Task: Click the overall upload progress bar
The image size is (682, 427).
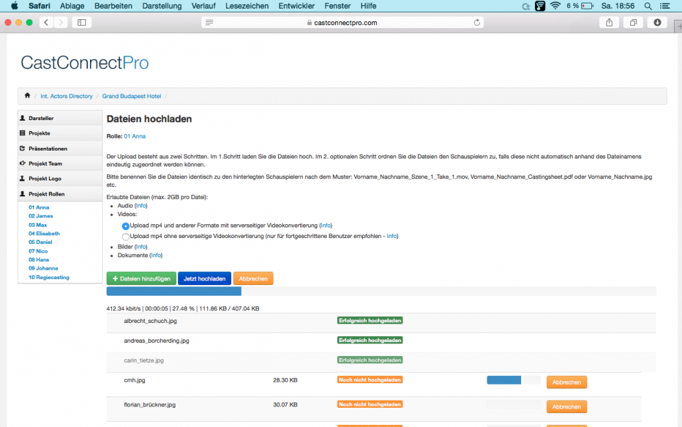Action: 381,291
